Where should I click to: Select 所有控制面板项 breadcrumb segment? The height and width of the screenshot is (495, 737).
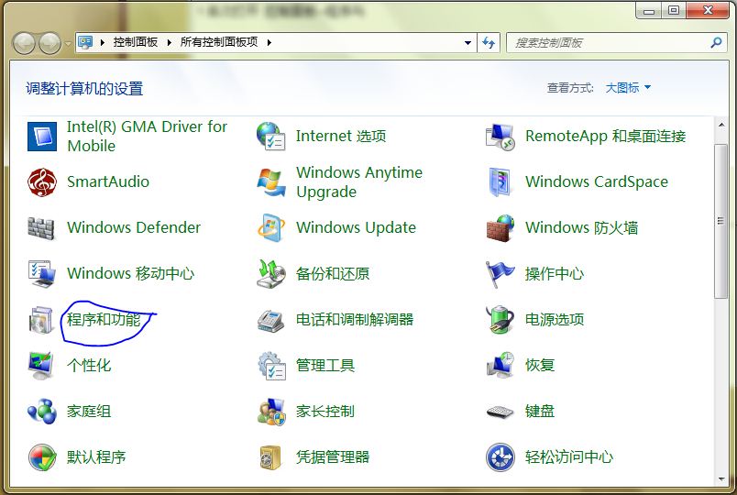coord(219,42)
